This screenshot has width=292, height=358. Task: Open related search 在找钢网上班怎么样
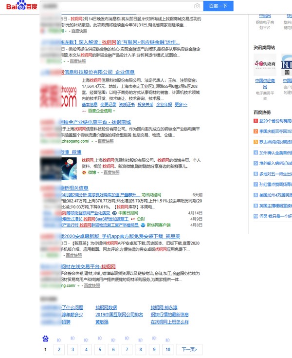pyautogui.click(x=169, y=322)
